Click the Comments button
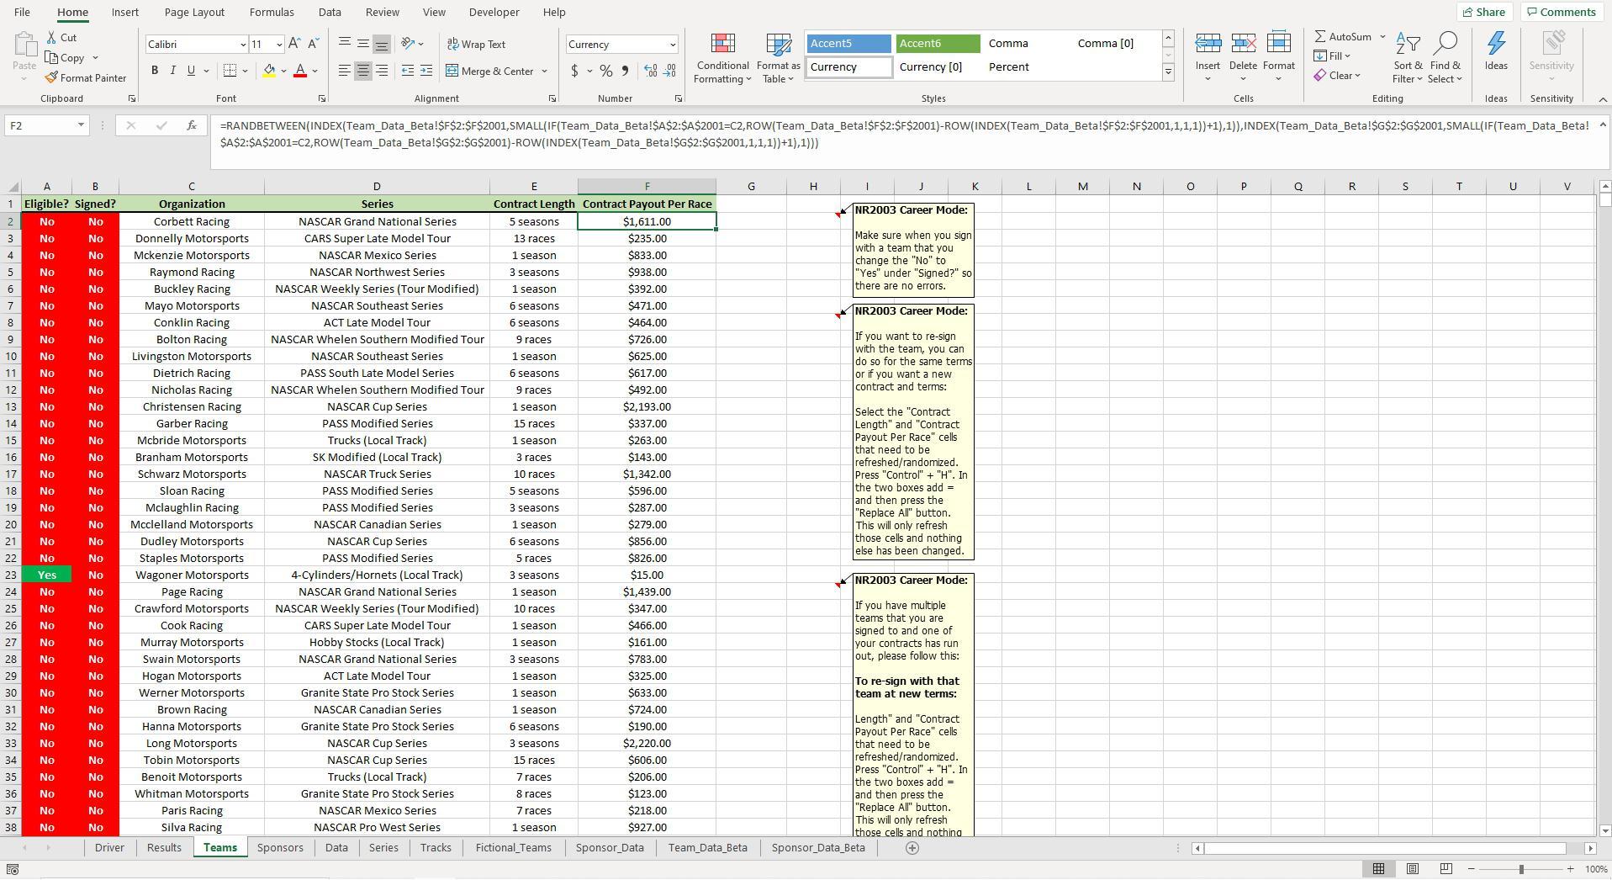Screen dimensions: 1612x880 point(1562,13)
